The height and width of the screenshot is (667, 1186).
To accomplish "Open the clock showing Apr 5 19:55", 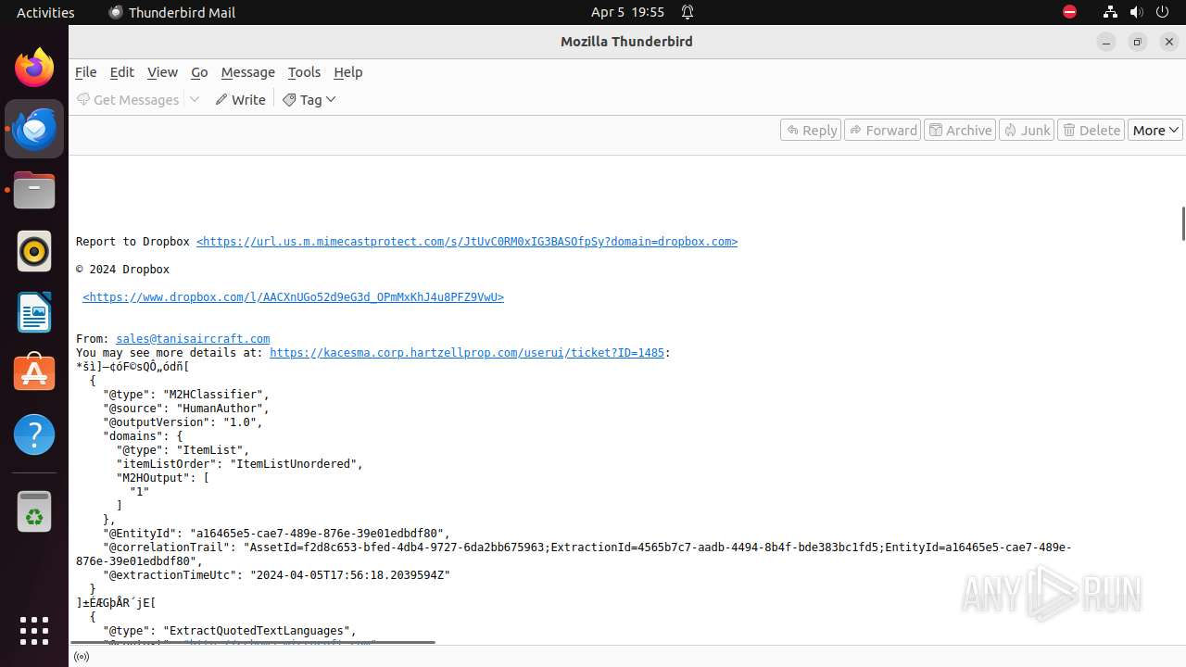I will pyautogui.click(x=627, y=12).
